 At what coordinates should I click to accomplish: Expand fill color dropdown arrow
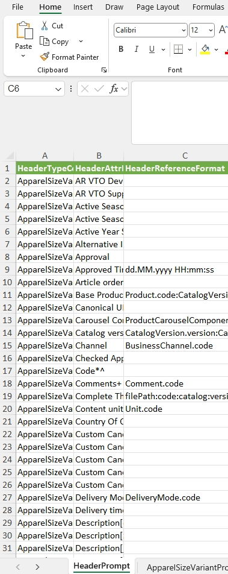(x=217, y=49)
